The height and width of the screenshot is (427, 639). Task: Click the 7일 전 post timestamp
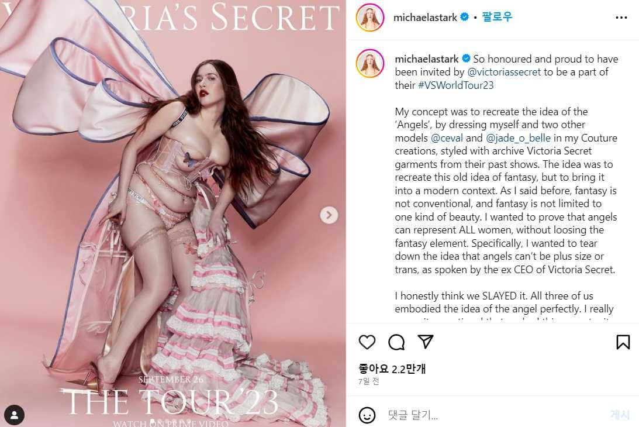coord(368,381)
